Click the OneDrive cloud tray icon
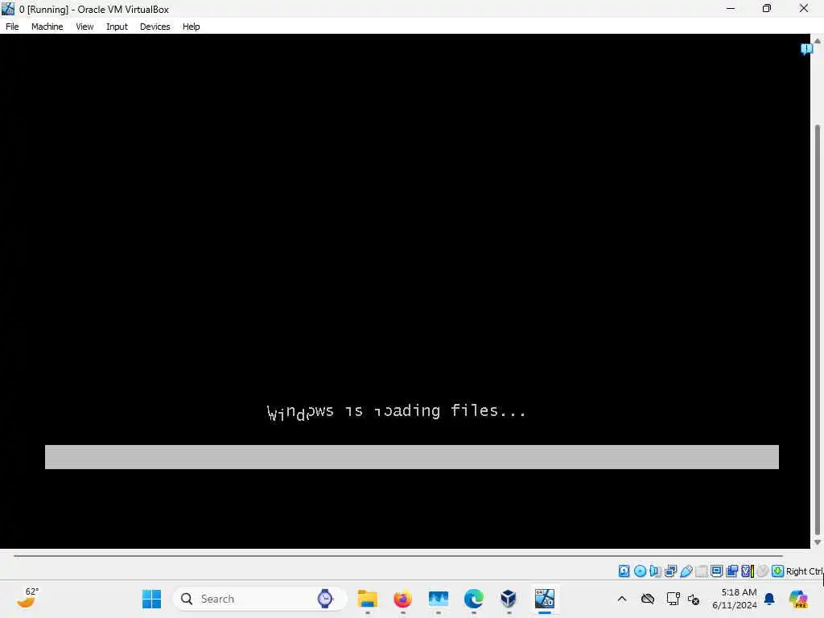Screen dimensions: 824x618 [x=648, y=599]
